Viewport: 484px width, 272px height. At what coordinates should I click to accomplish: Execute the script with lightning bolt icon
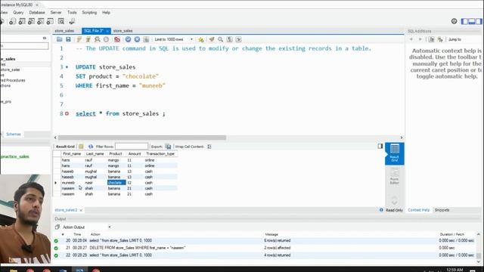(79, 39)
